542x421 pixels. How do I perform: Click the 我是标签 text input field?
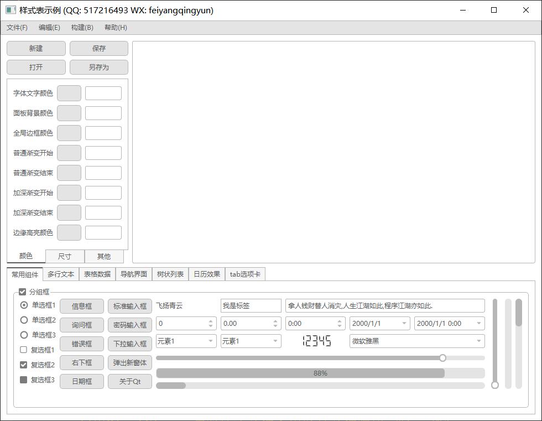[251, 305]
